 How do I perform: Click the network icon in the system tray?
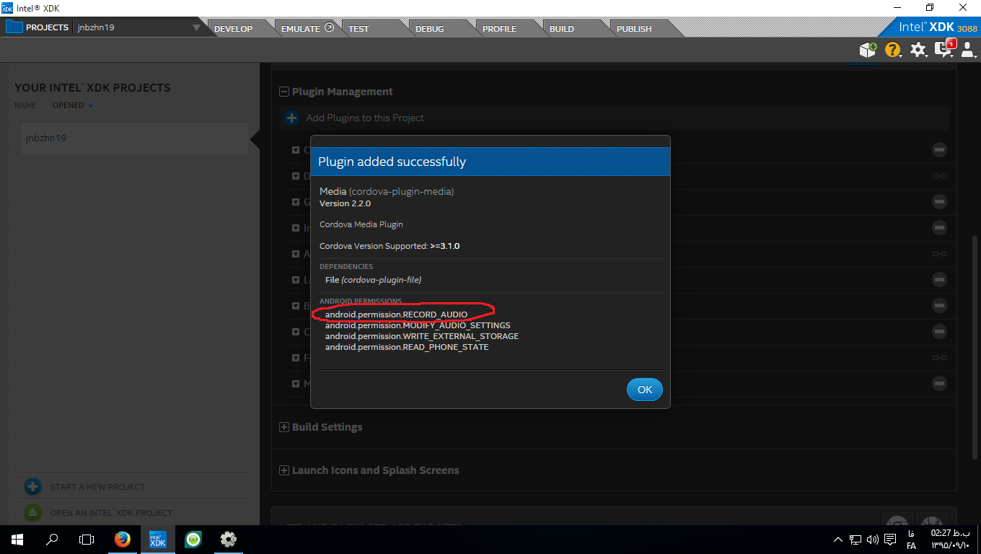[855, 539]
